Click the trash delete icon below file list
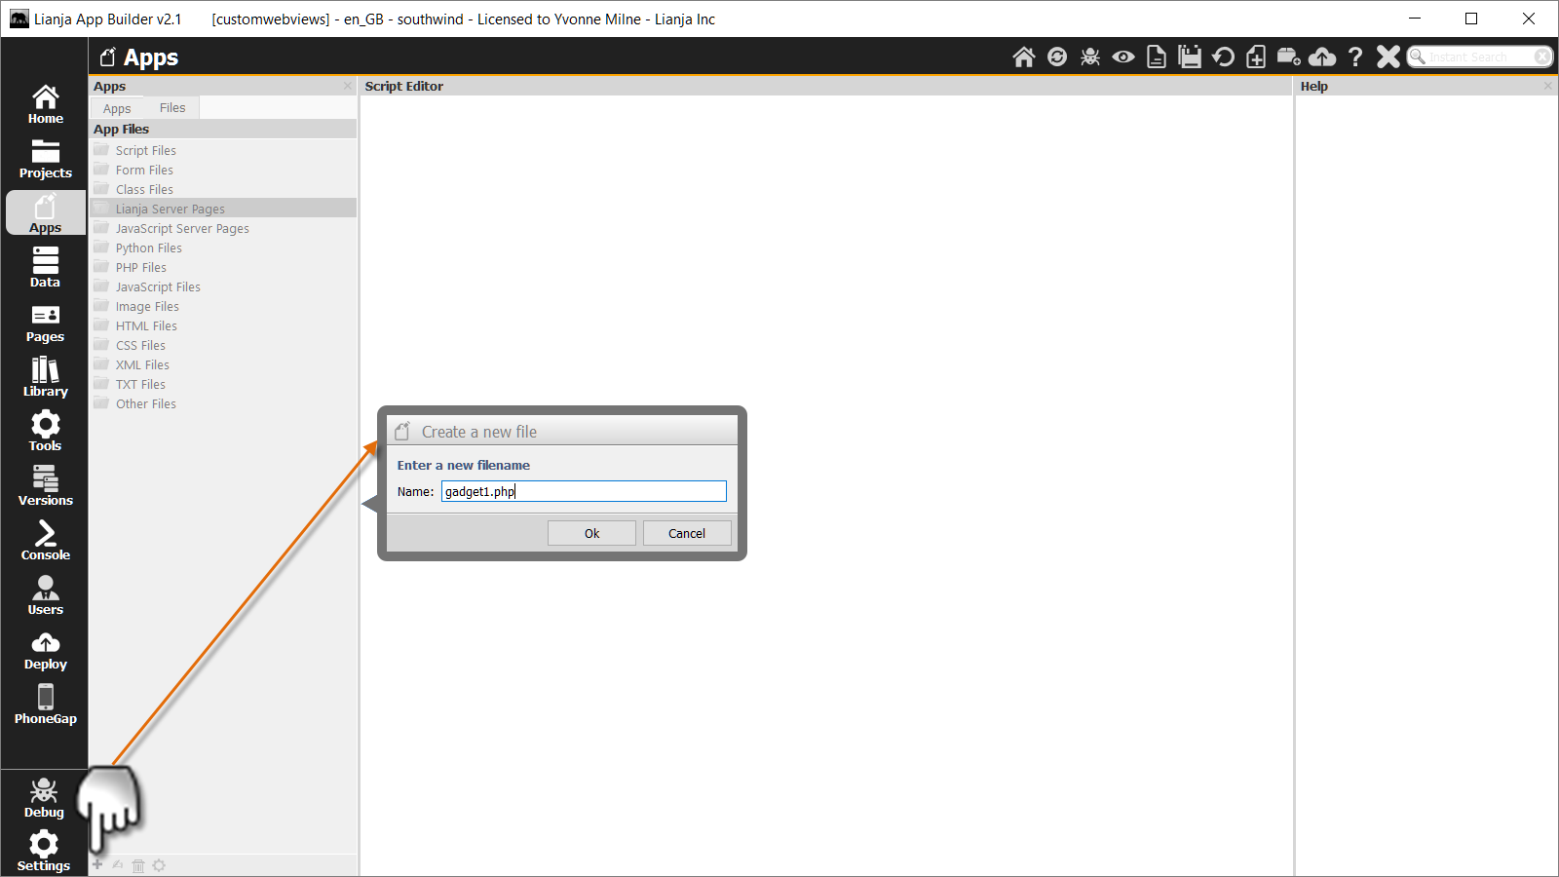 (x=138, y=865)
